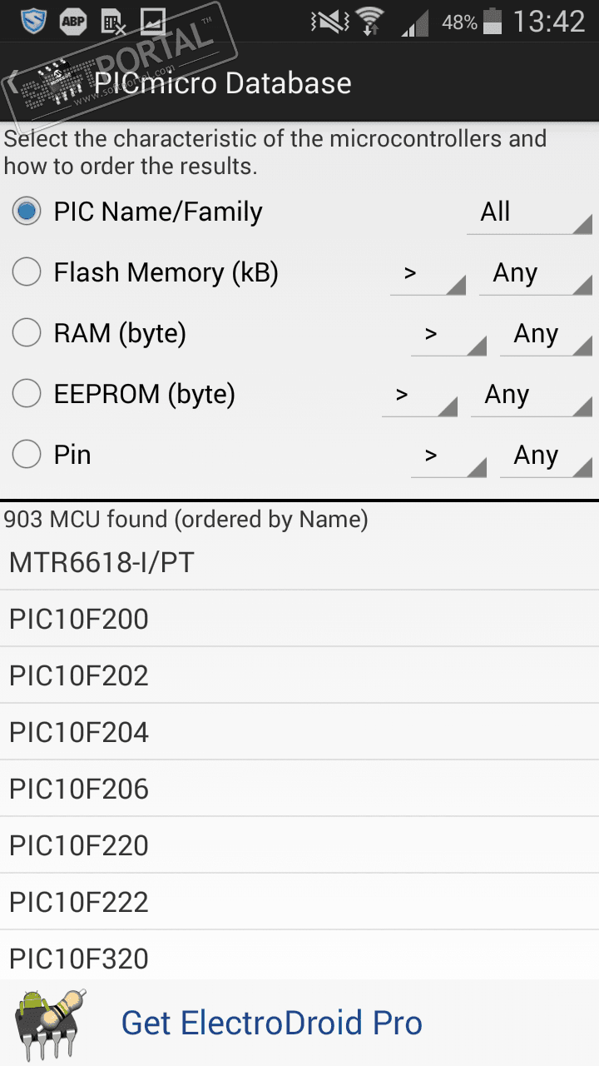Choose the Pin radio button
Viewport: 599px width, 1066px height.
[x=27, y=455]
